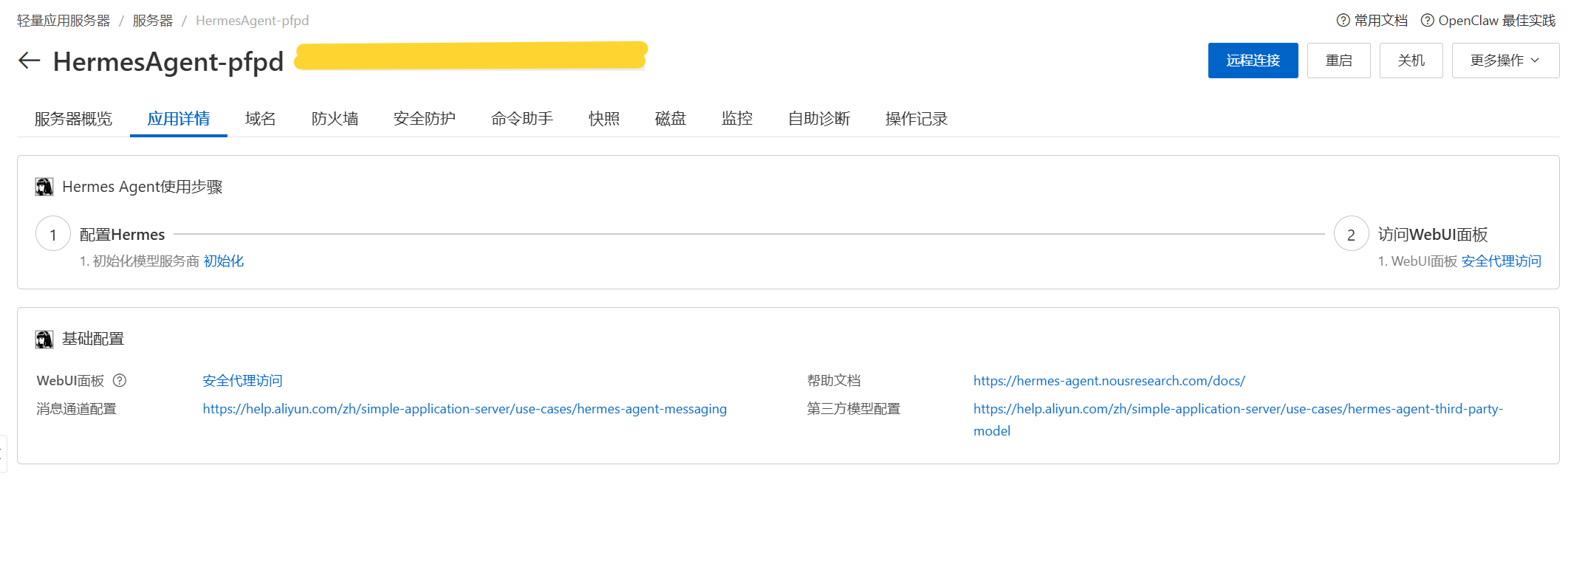Switch to the 服务器概览 tab
Viewport: 1585px width, 575px height.
(73, 119)
